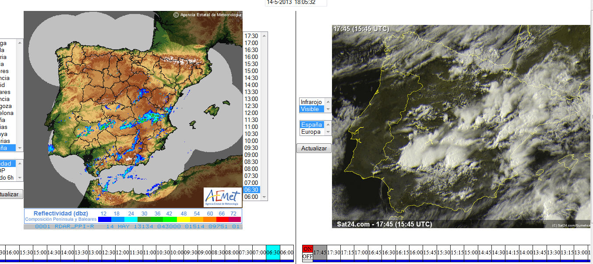Image resolution: width=593 pixels, height=264 pixels.
Task: Click the Agencia Estatal de Meteorología copyright badge
Action: [x=208, y=14]
